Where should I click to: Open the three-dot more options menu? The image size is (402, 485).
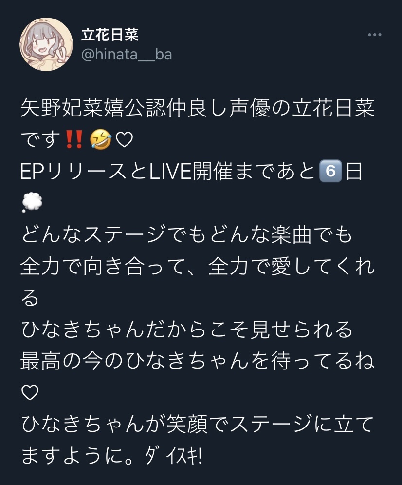point(375,35)
